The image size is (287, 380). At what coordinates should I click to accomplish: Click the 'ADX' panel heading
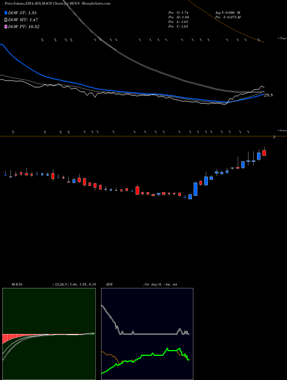pos(109,284)
